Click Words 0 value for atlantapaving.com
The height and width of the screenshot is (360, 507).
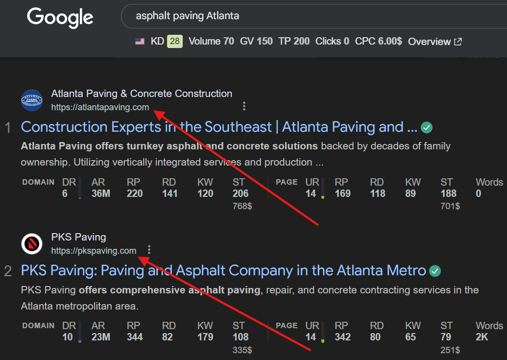(x=479, y=193)
